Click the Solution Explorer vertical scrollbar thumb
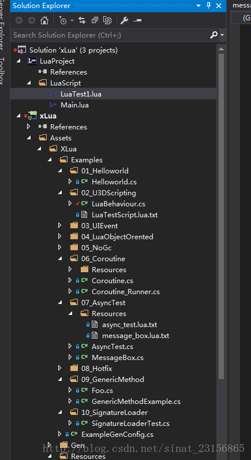The width and height of the screenshot is (251, 460). coord(221,217)
